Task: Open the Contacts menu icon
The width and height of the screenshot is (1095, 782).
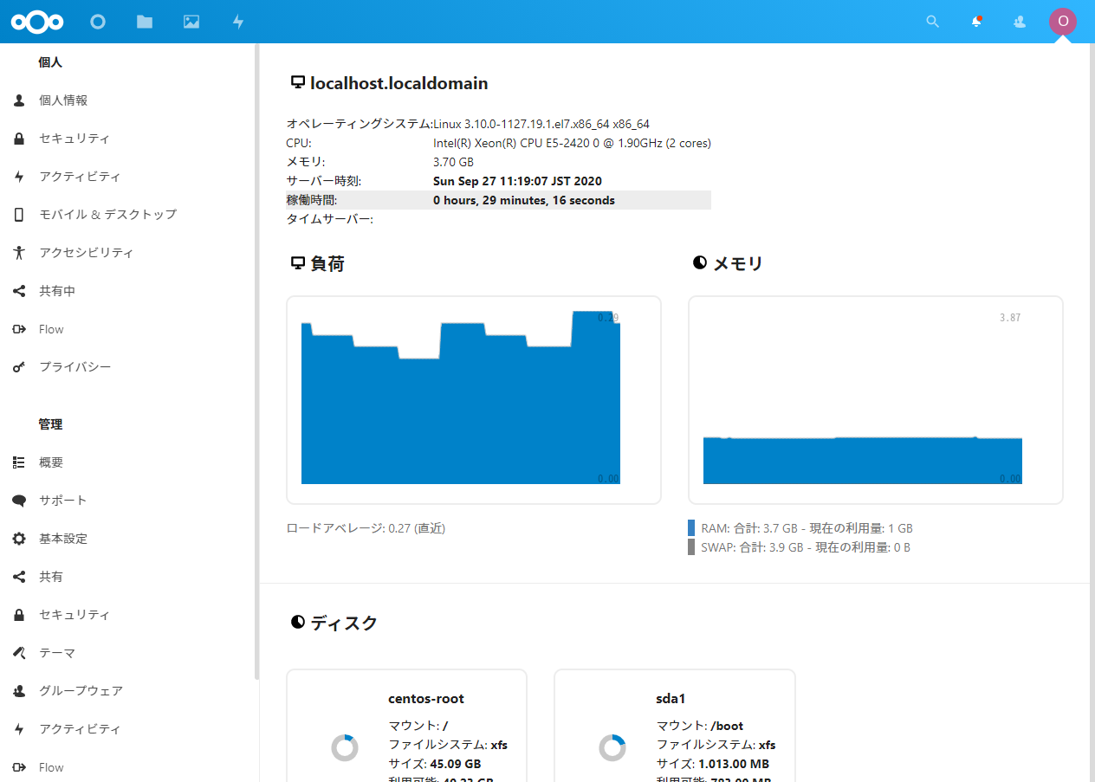Action: tap(1020, 22)
